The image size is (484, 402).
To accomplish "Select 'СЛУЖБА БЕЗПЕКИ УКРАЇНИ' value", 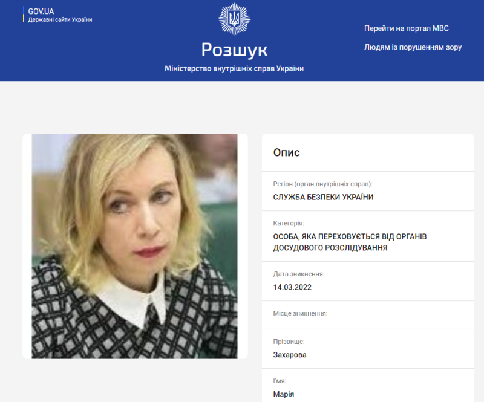I will tap(323, 197).
